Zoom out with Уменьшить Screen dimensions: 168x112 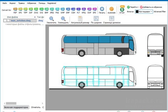click(63, 20)
